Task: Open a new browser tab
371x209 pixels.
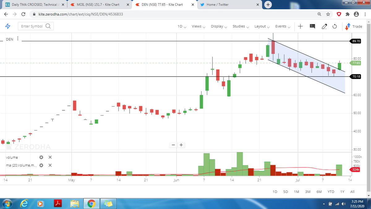Action: (x=268, y=5)
